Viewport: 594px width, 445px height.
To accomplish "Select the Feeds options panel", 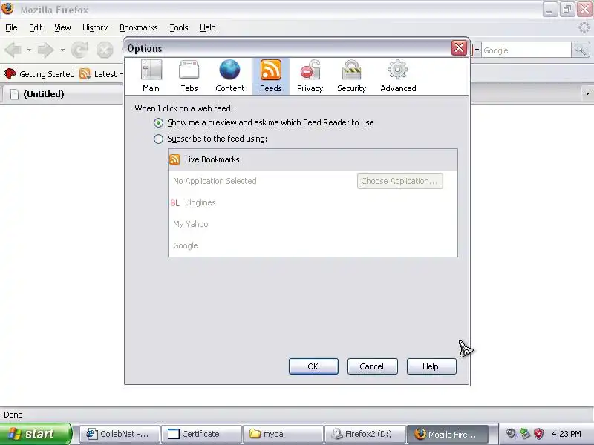I will pyautogui.click(x=270, y=76).
